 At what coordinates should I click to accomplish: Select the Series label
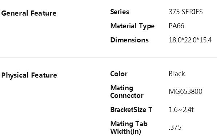(x=120, y=12)
